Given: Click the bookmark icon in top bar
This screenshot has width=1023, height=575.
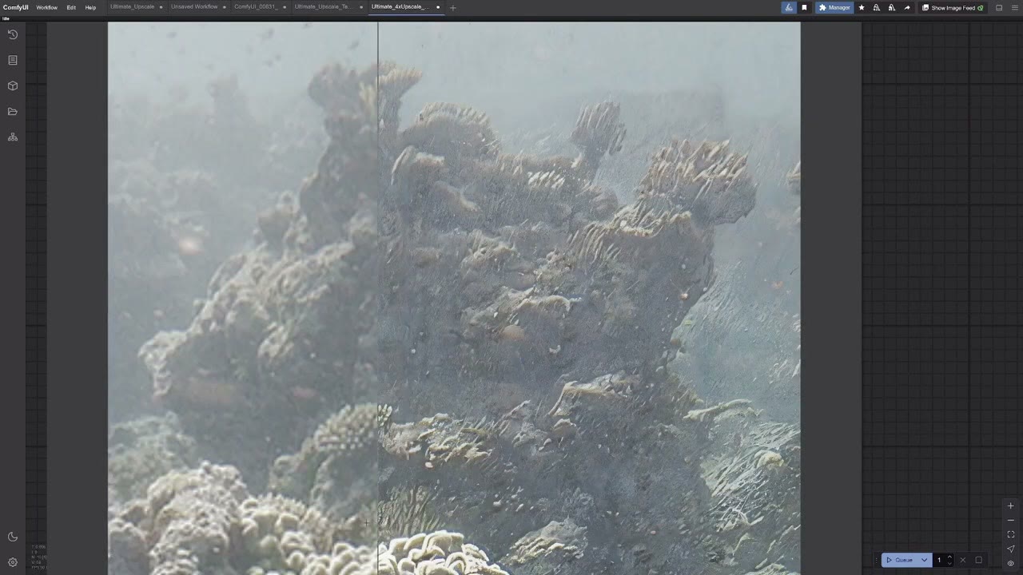Looking at the screenshot, I should click(x=804, y=7).
